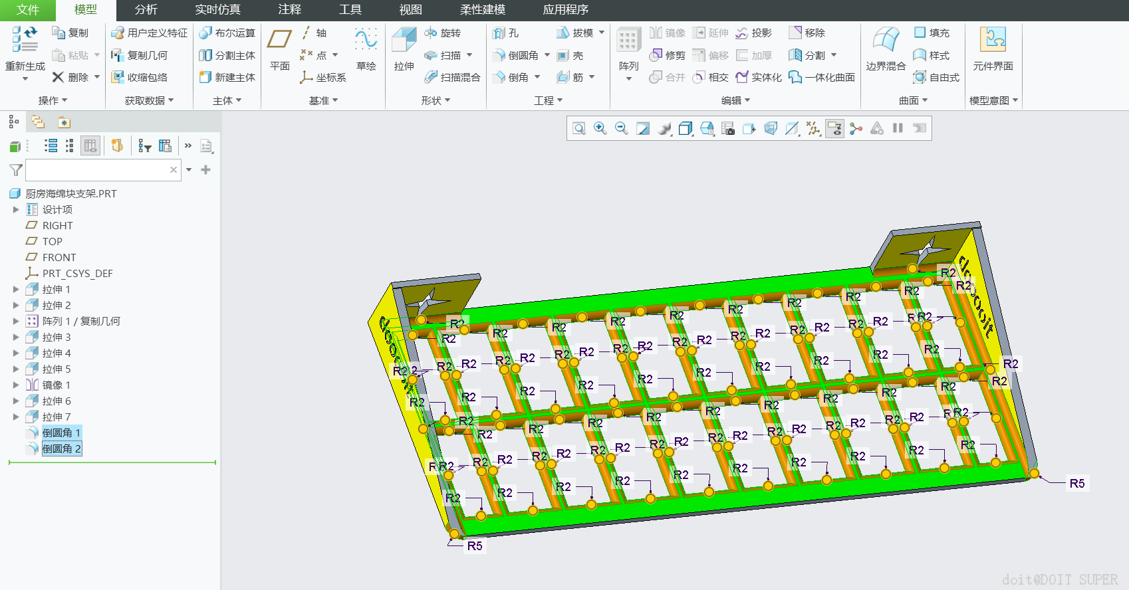
Task: Select the 旋转 (Revolve) tool
Action: pyautogui.click(x=443, y=33)
